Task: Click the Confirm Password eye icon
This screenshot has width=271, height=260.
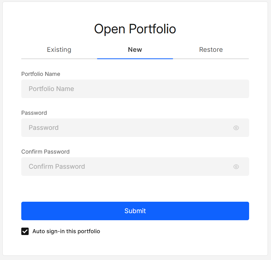Action: 236,167
